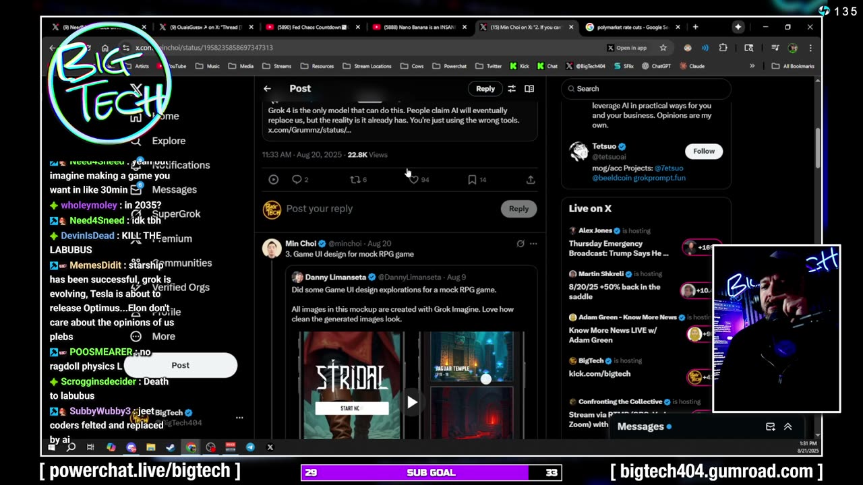The width and height of the screenshot is (863, 485).
Task: Open File Explorer from the taskbar
Action: (x=150, y=447)
